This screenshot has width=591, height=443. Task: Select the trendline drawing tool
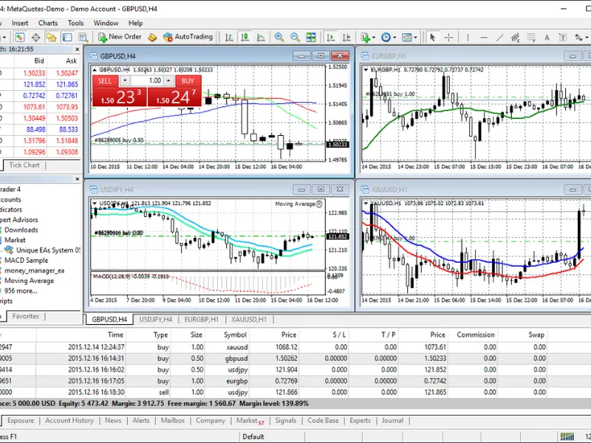(x=500, y=38)
